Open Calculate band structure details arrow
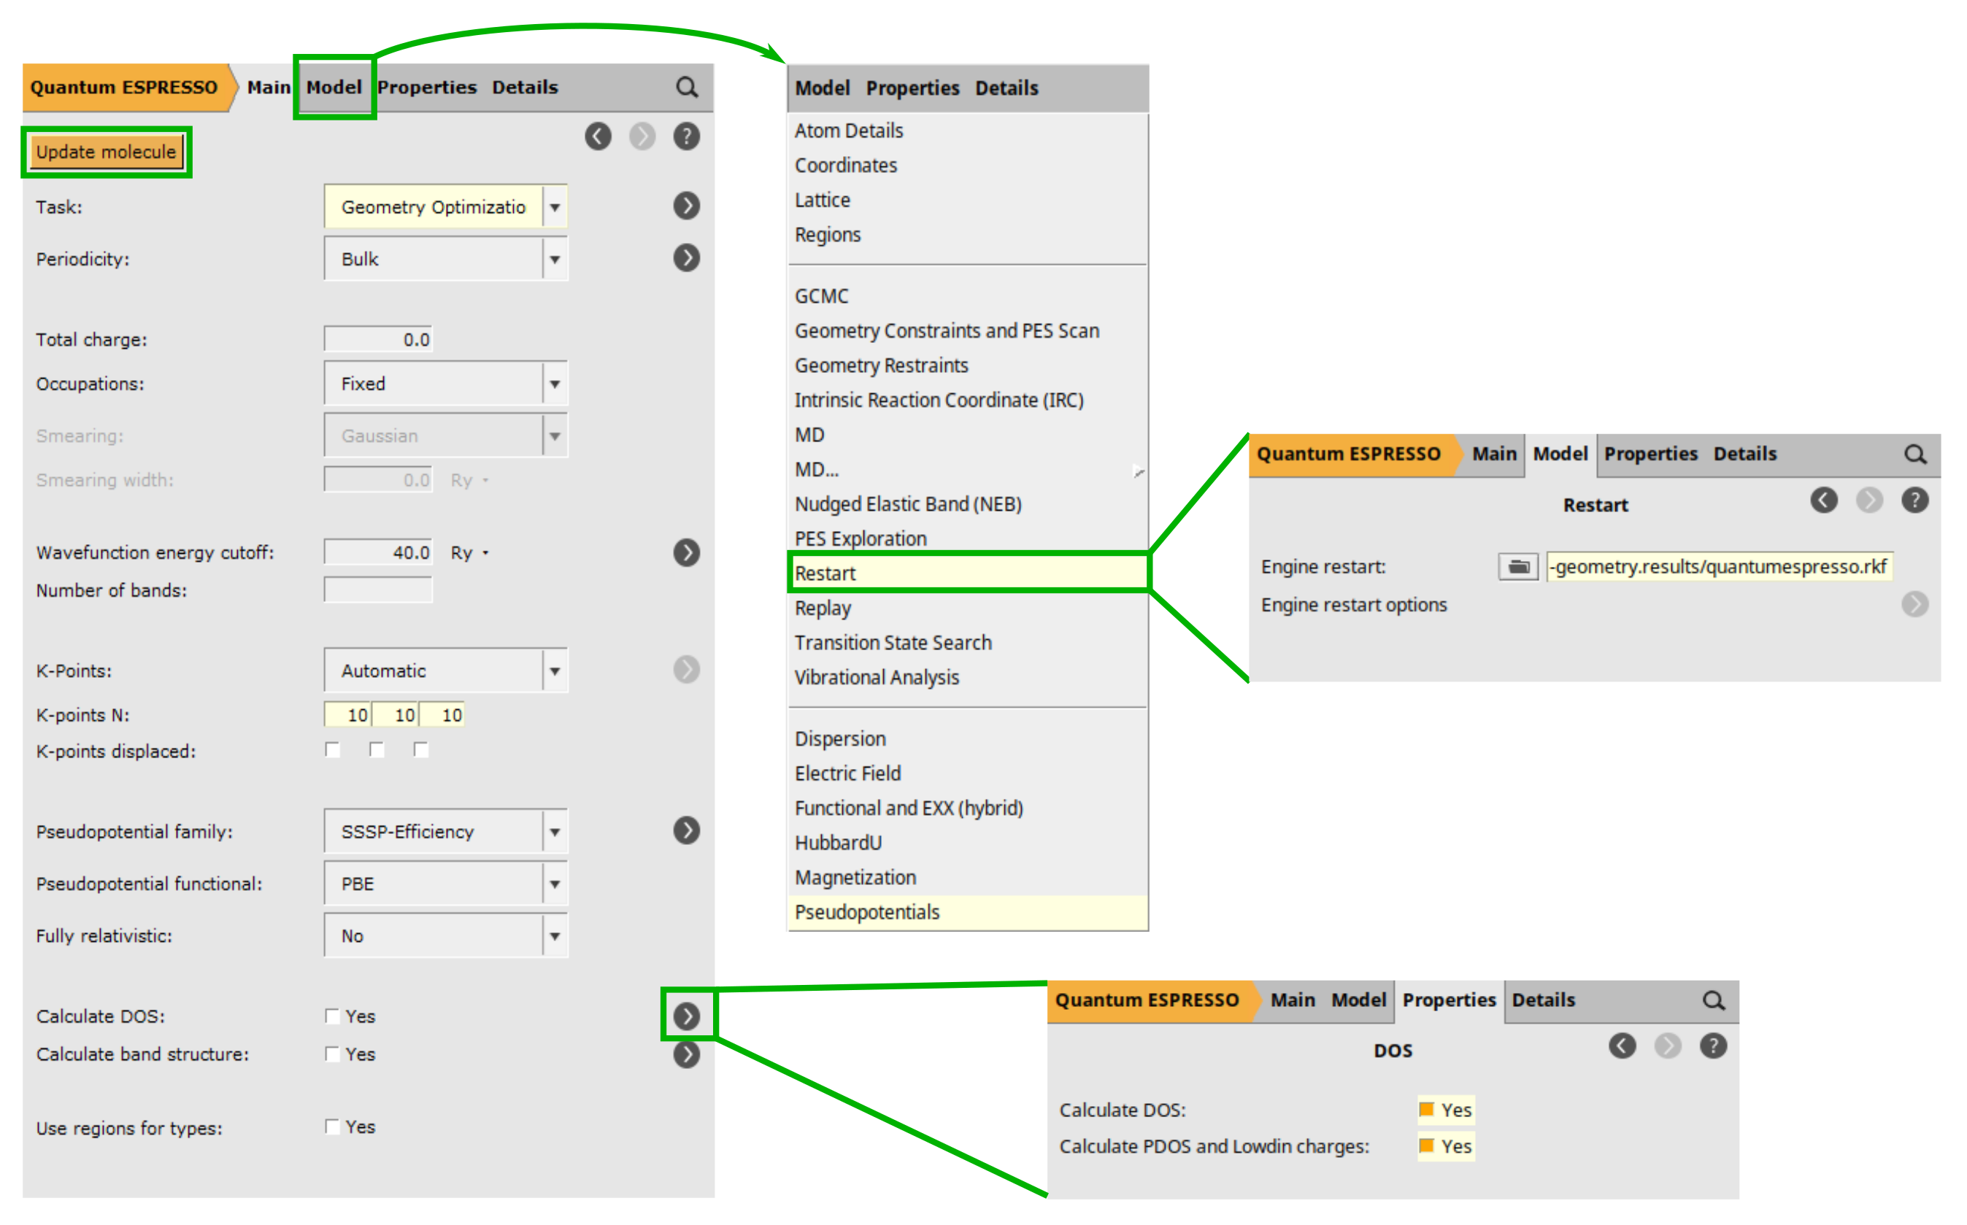The width and height of the screenshot is (1967, 1225). point(687,1054)
